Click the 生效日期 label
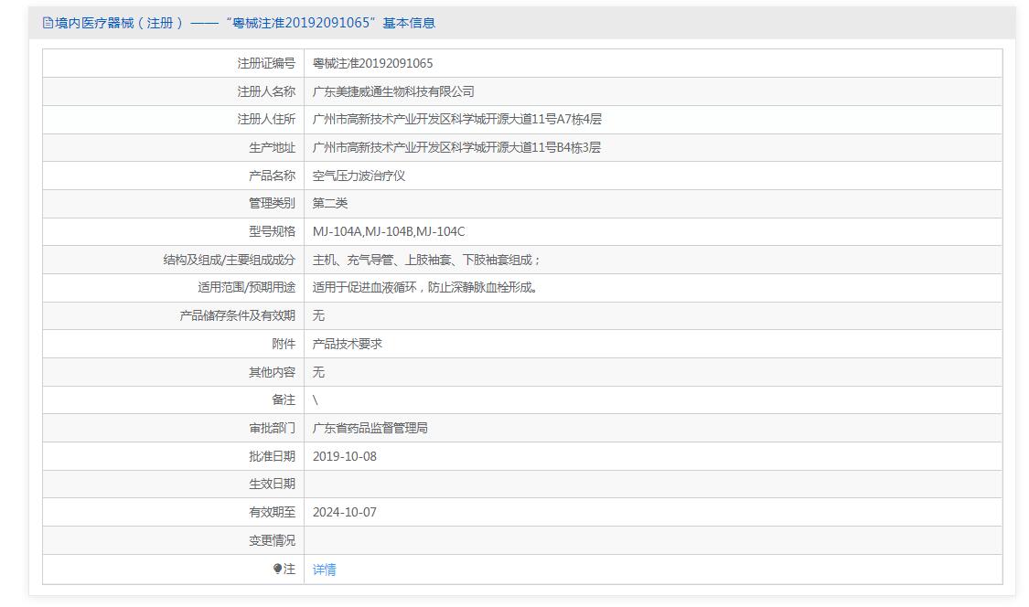The height and width of the screenshot is (607, 1029). pyautogui.click(x=272, y=484)
